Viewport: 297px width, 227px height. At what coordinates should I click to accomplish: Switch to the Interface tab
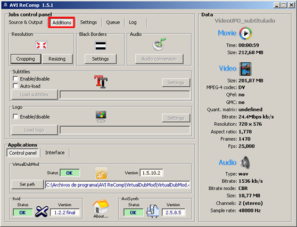pyautogui.click(x=55, y=152)
